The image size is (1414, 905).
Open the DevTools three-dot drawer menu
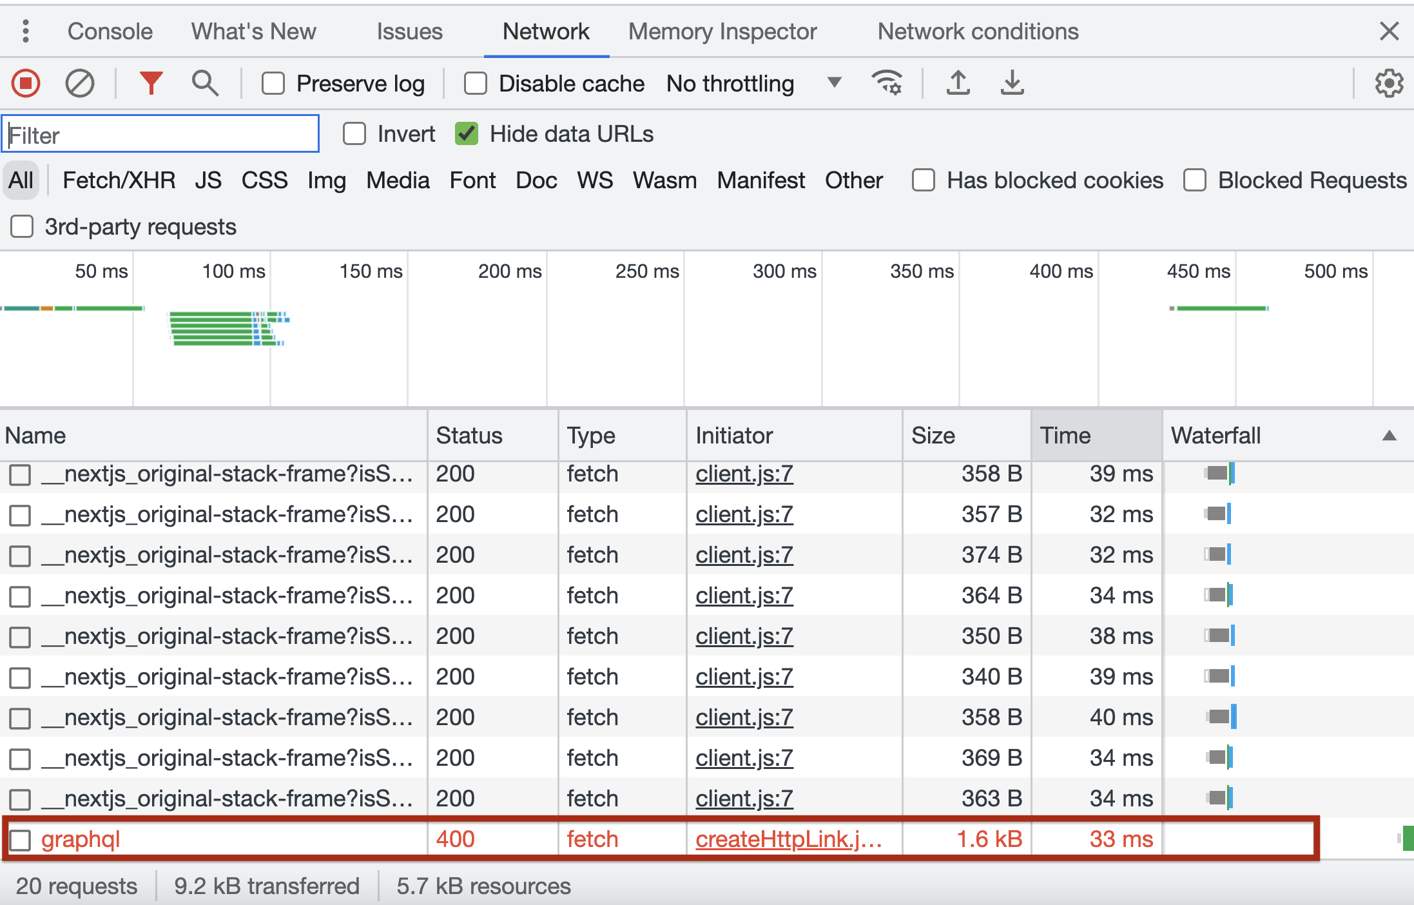(x=25, y=31)
